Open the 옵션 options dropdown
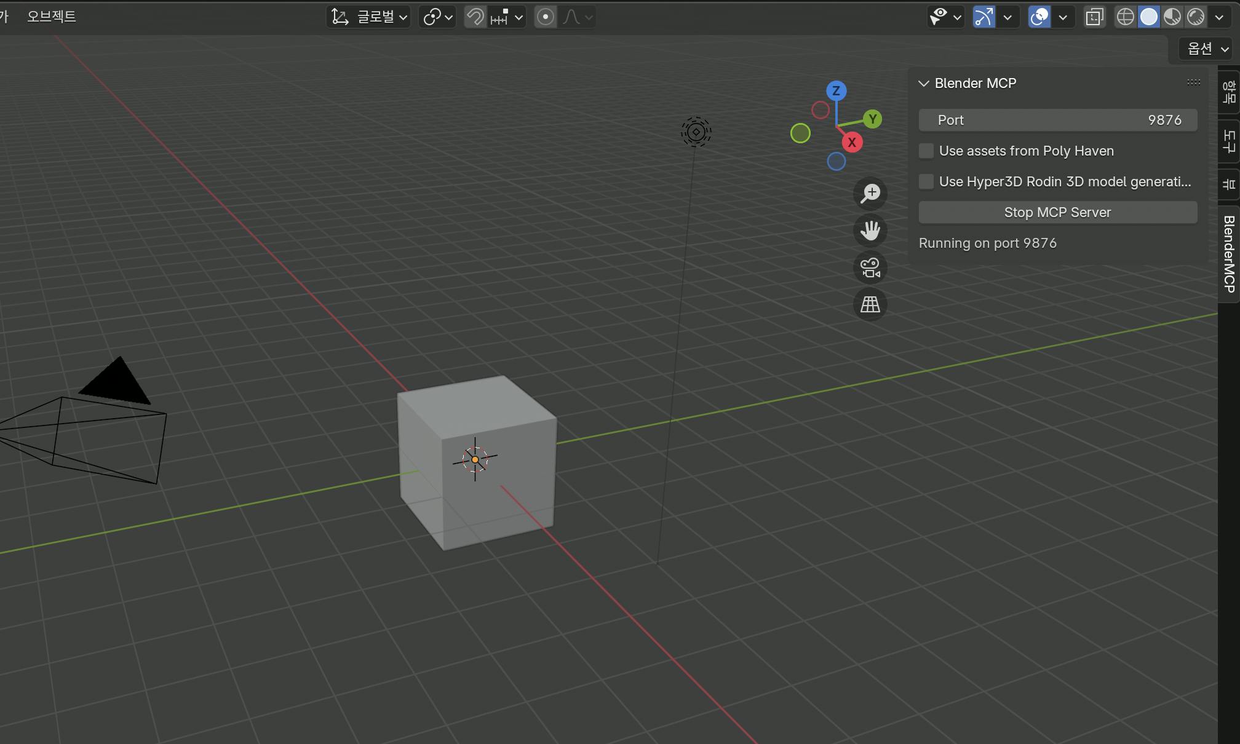1240x744 pixels. click(x=1206, y=49)
